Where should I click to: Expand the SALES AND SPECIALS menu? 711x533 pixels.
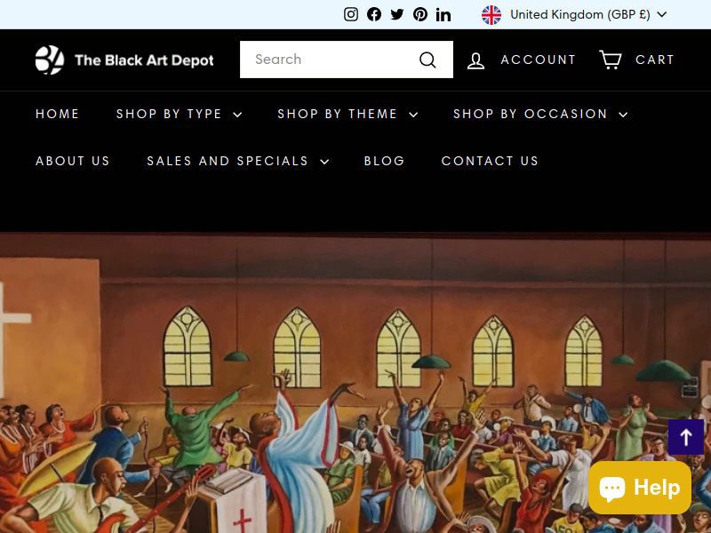coord(238,161)
